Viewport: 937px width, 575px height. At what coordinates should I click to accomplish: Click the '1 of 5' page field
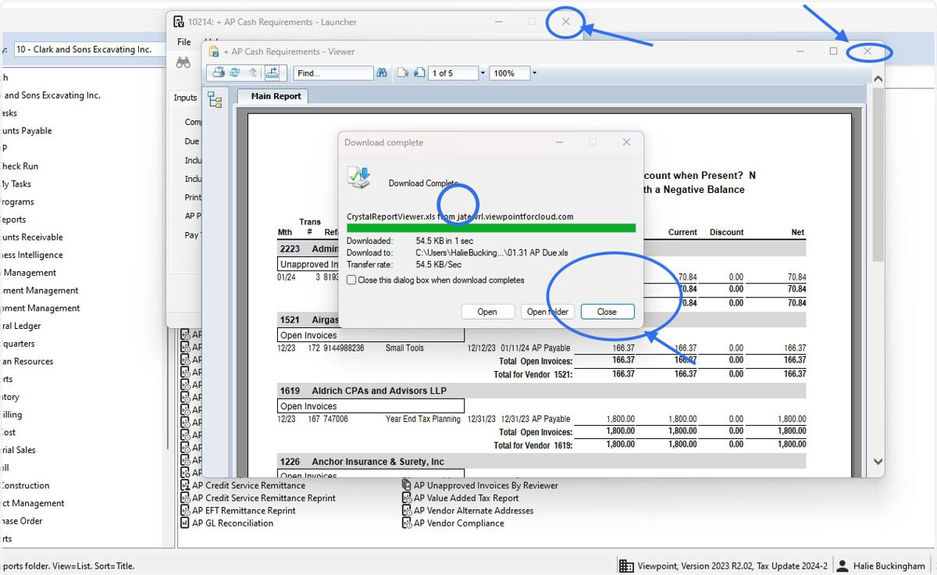pyautogui.click(x=453, y=73)
